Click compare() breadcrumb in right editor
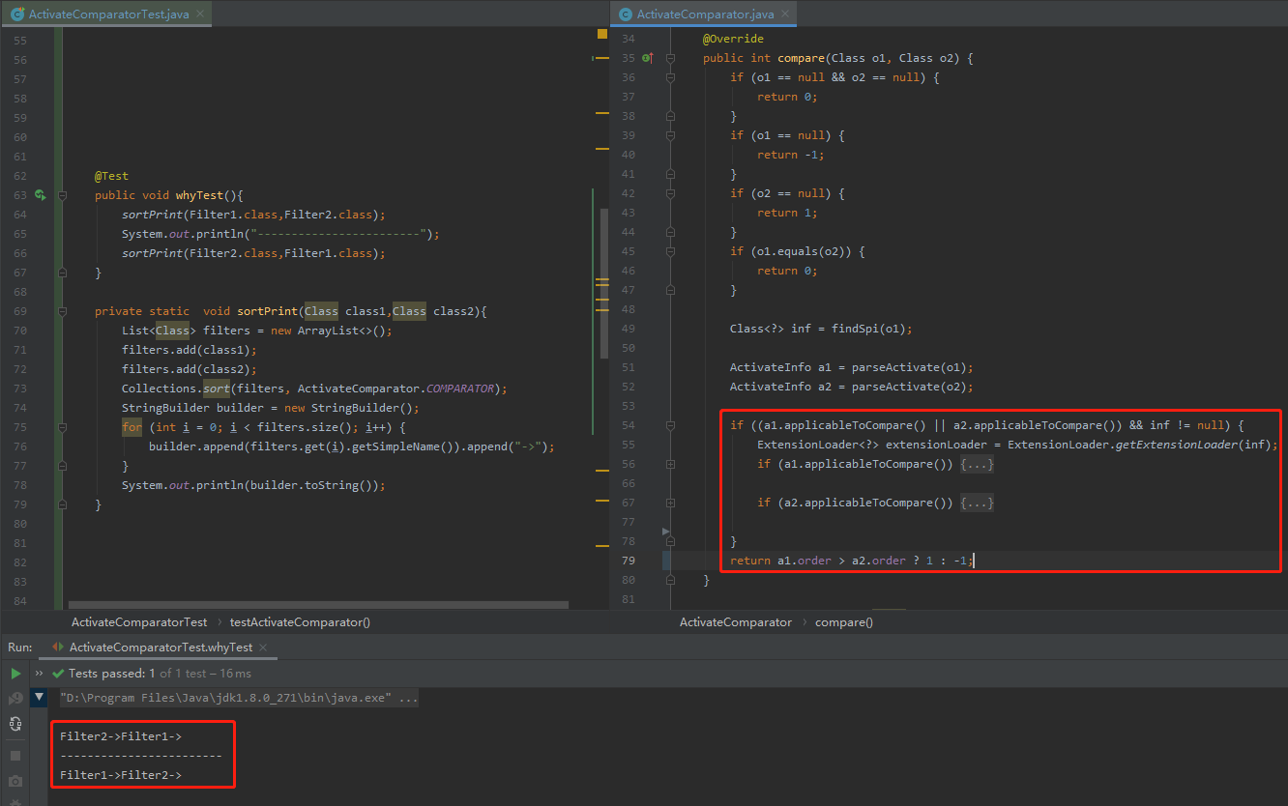Viewport: 1288px width, 806px height. [844, 622]
